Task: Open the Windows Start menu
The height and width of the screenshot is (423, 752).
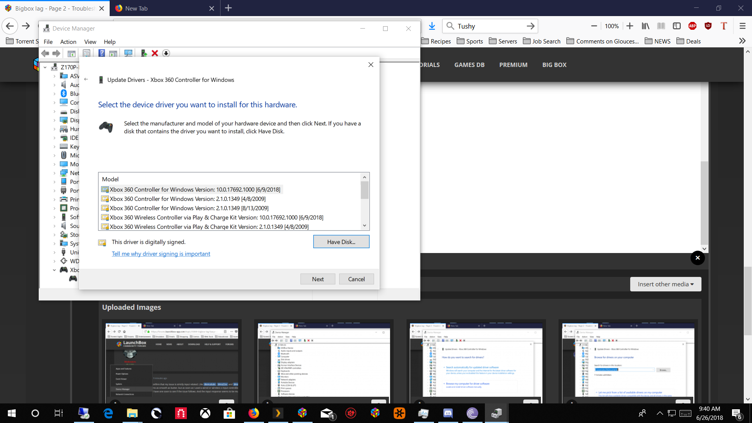Action: pyautogui.click(x=12, y=413)
